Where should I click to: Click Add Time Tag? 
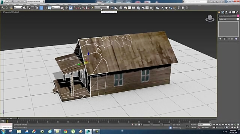click(x=177, y=128)
